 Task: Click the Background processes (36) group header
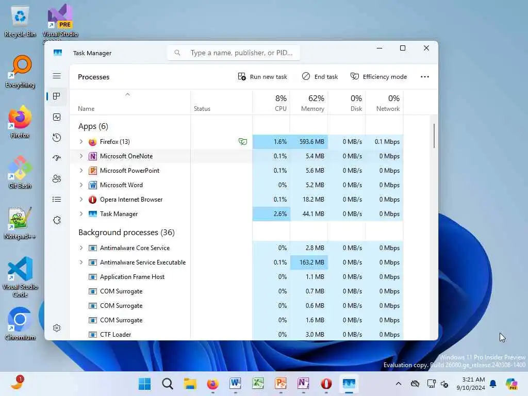point(126,233)
